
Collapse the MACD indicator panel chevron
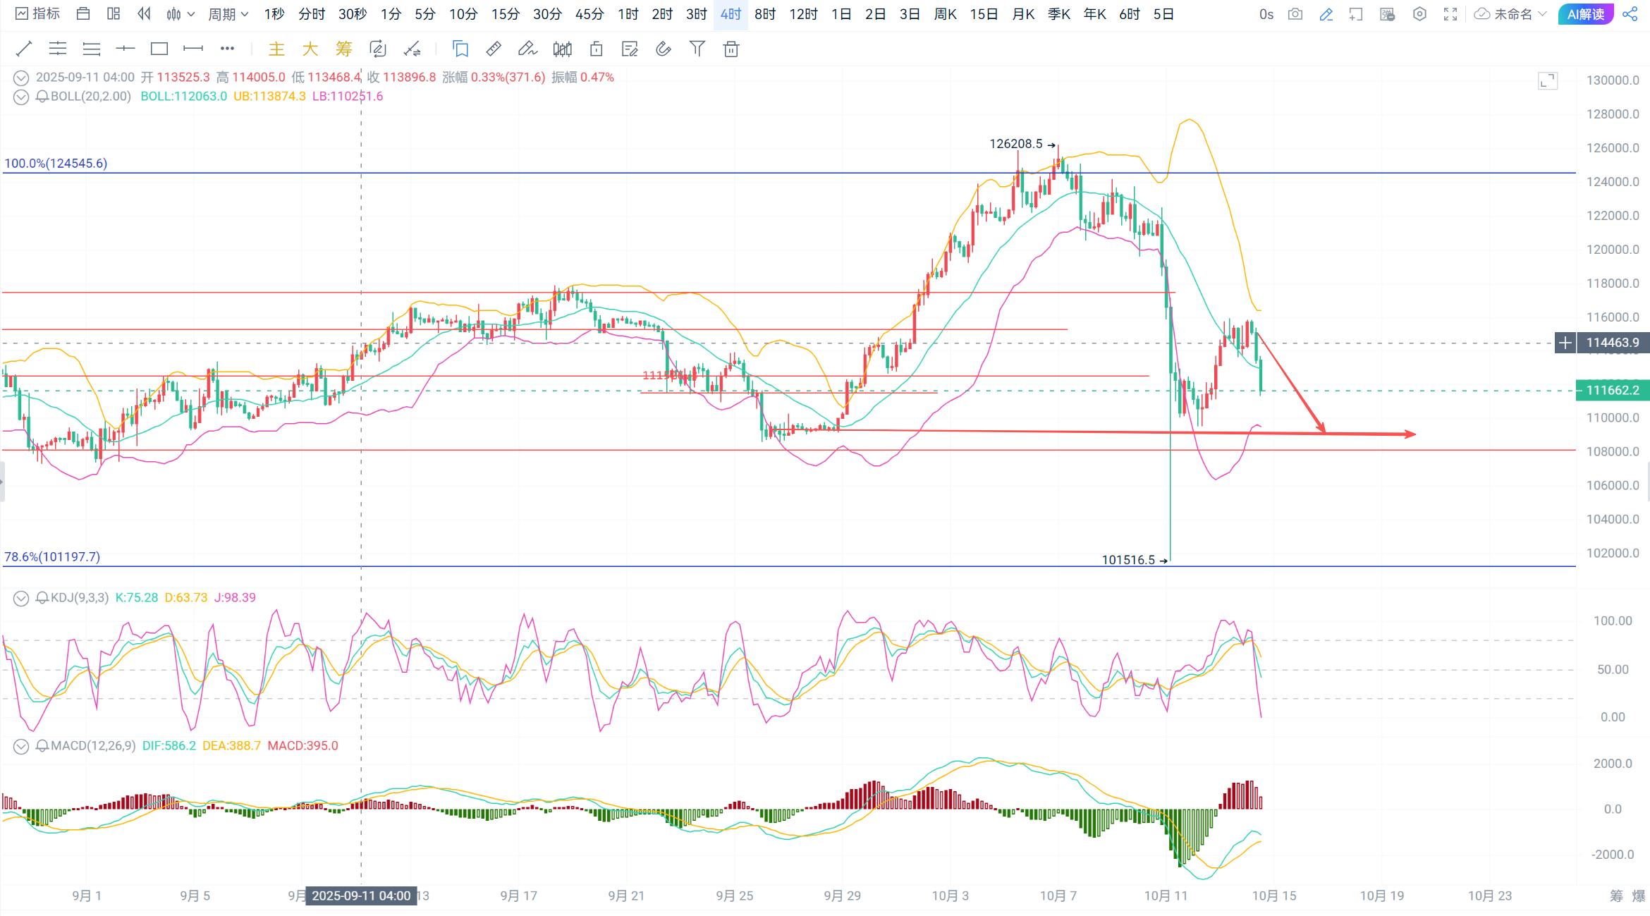[21, 746]
